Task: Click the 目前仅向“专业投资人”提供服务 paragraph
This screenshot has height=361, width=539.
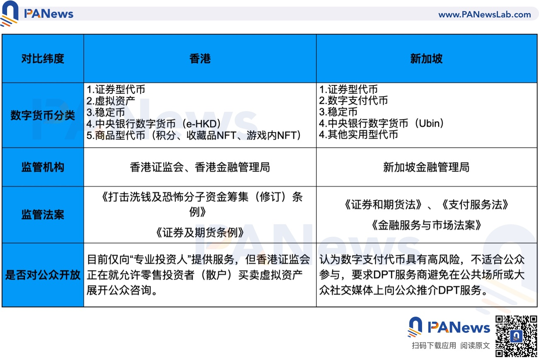Action: 199,275
